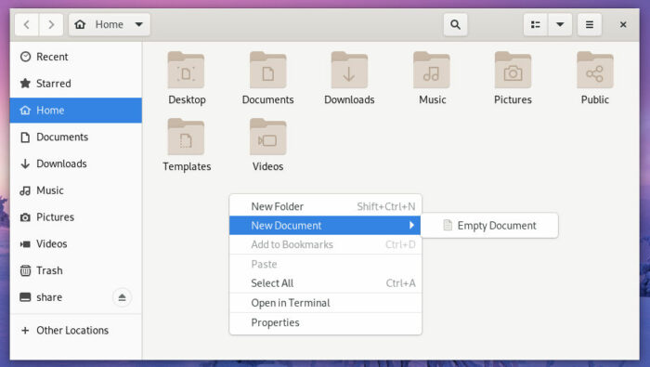The image size is (650, 367).
Task: Go forward with the right arrow button
Action: tap(51, 24)
